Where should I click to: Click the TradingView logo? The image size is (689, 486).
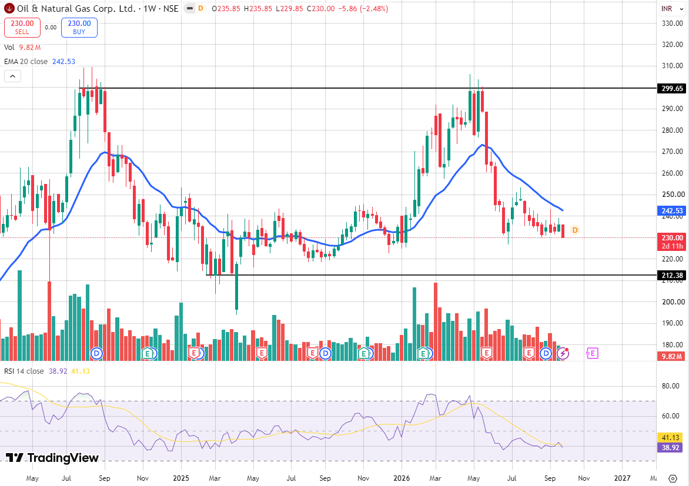(x=52, y=458)
